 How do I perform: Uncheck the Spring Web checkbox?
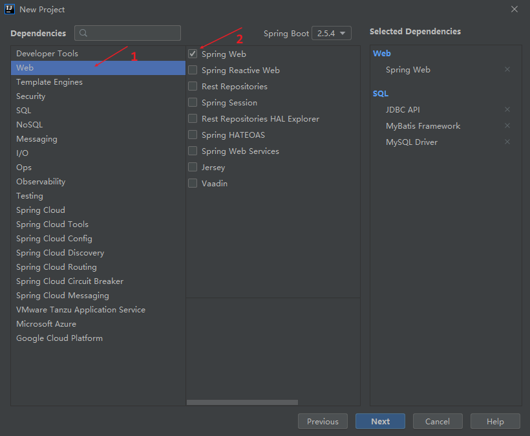click(x=193, y=54)
